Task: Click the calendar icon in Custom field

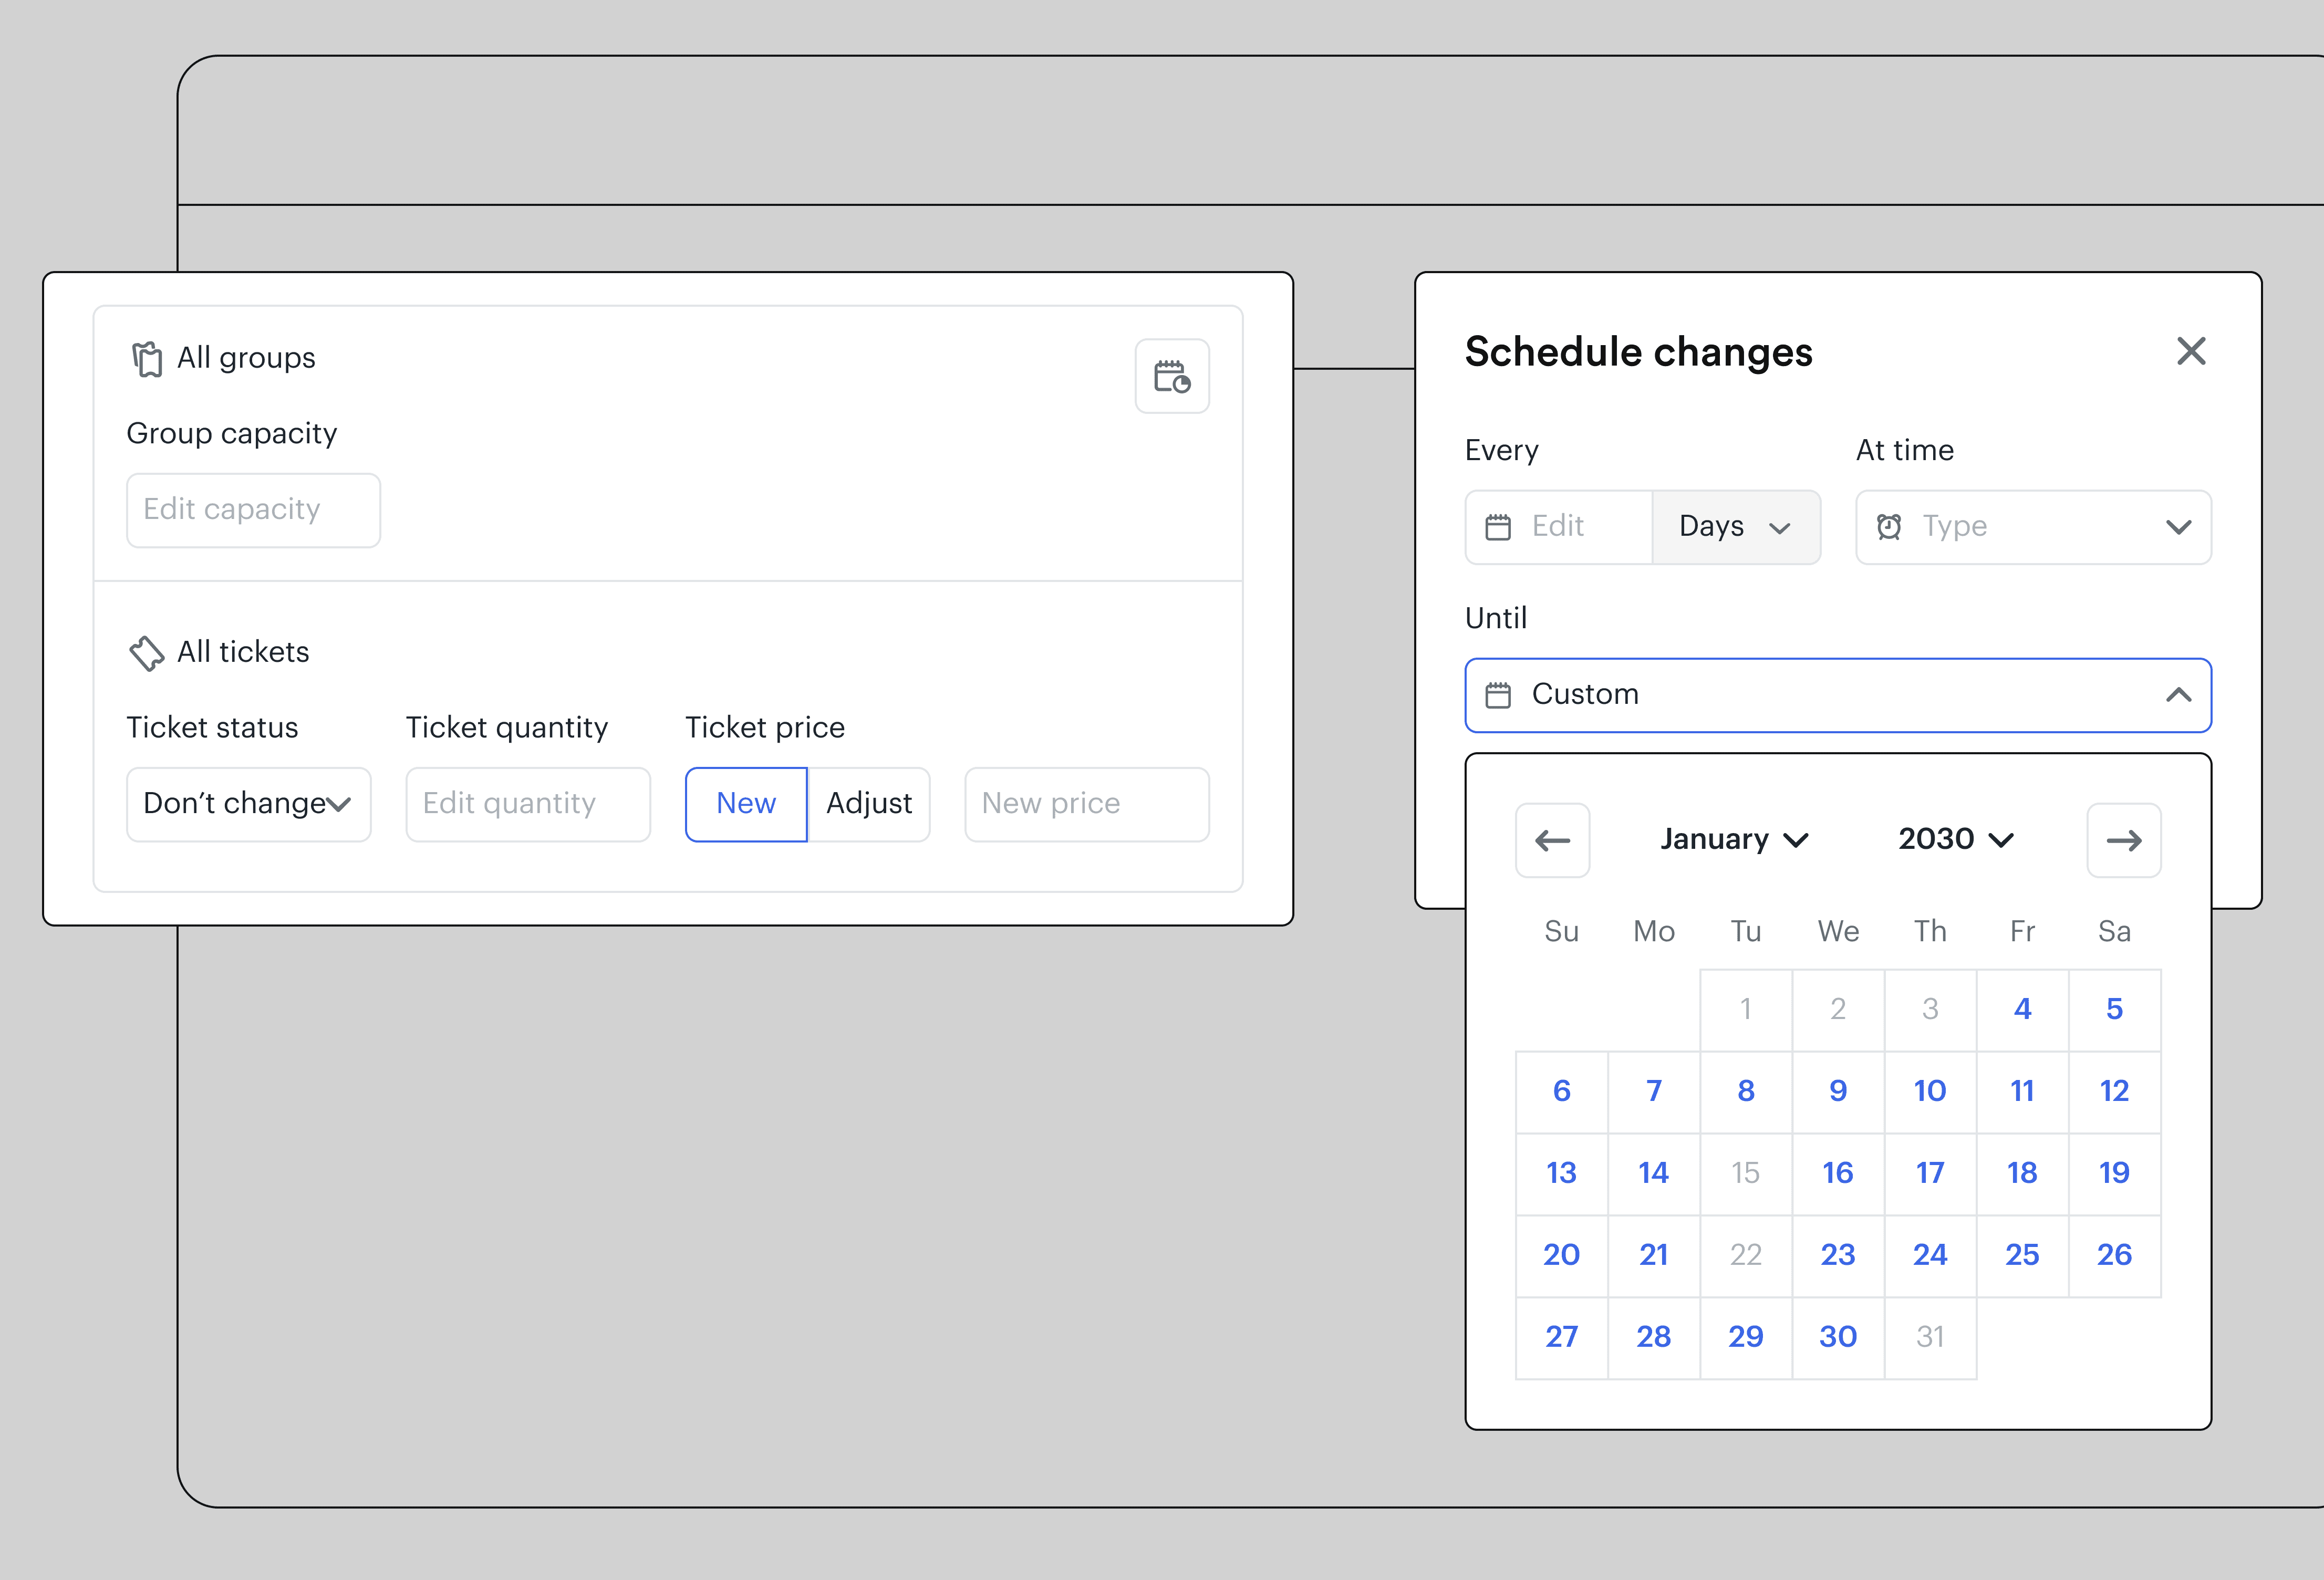Action: pyautogui.click(x=1497, y=695)
